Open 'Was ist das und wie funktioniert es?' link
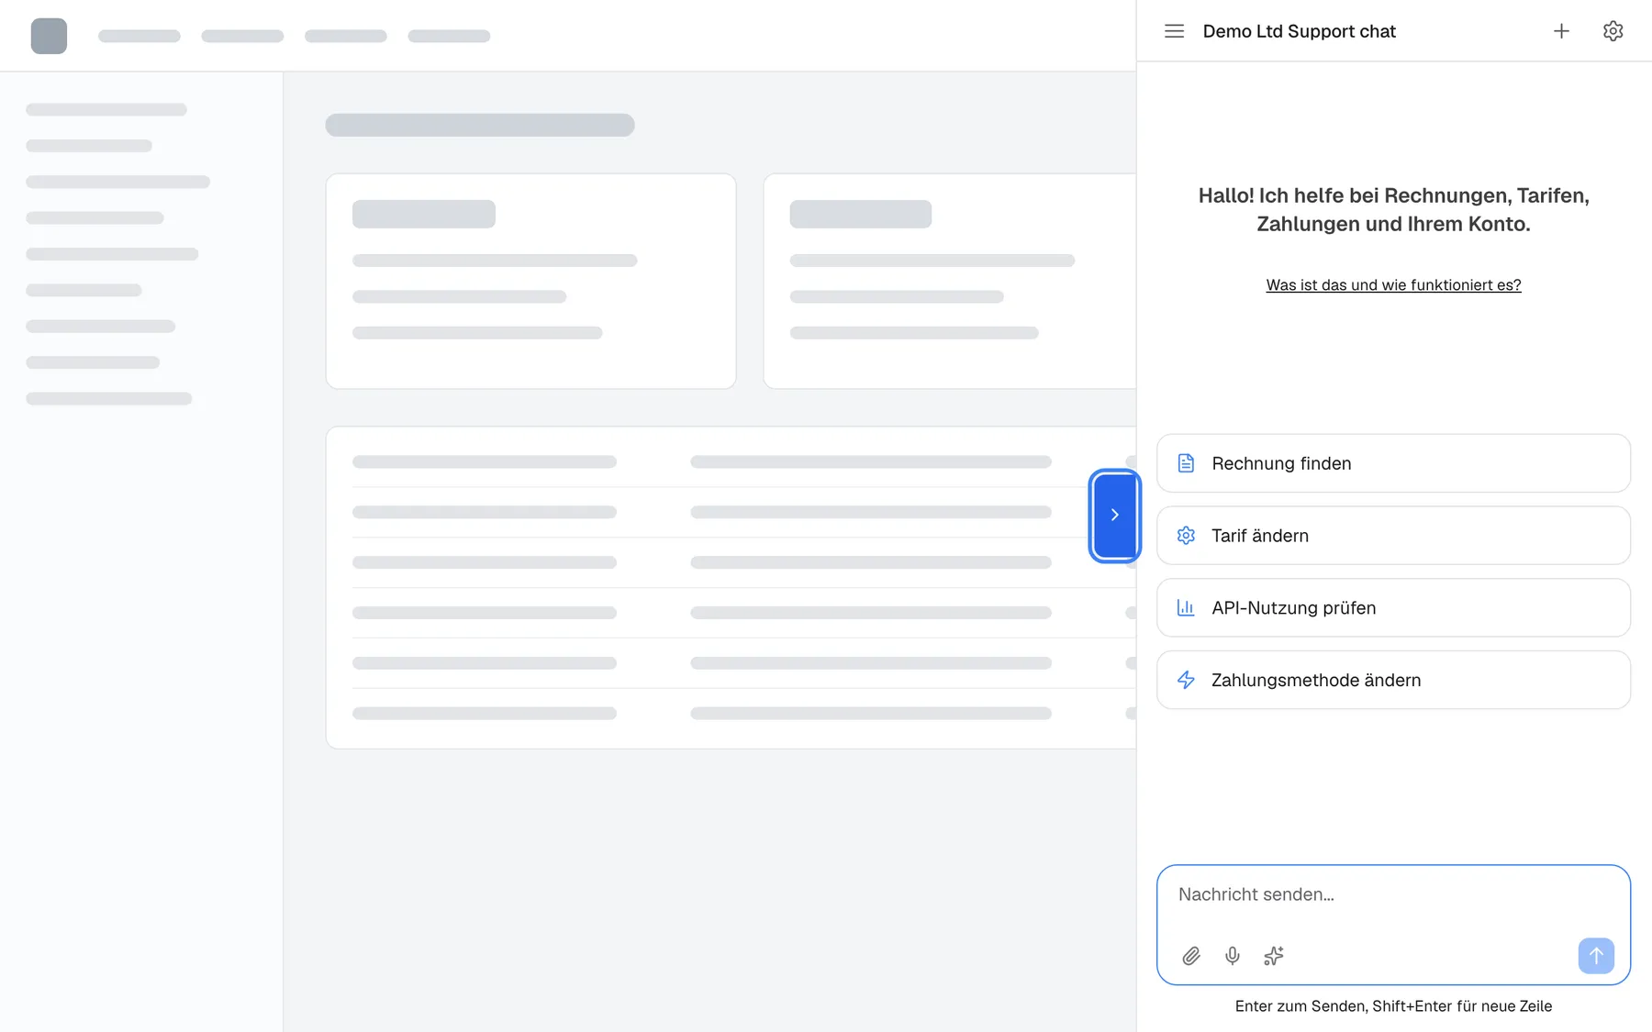Image resolution: width=1652 pixels, height=1032 pixels. (x=1393, y=285)
